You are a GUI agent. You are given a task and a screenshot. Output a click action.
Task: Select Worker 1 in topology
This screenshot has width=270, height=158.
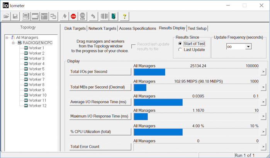[x=36, y=48]
